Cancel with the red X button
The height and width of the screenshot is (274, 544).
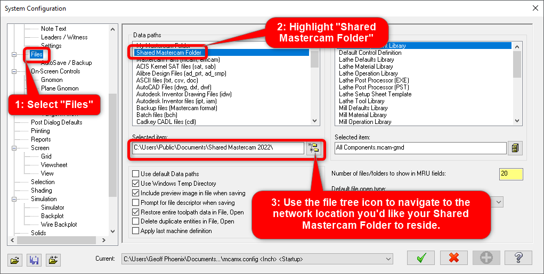[454, 258]
